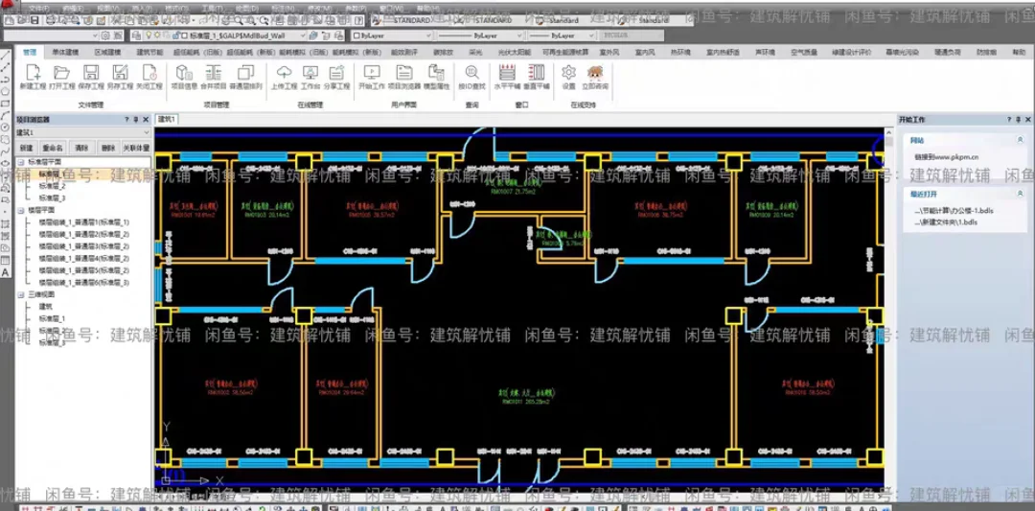1035x511 pixels.
Task: Click the 新建 button in project browser
Action: click(27, 148)
